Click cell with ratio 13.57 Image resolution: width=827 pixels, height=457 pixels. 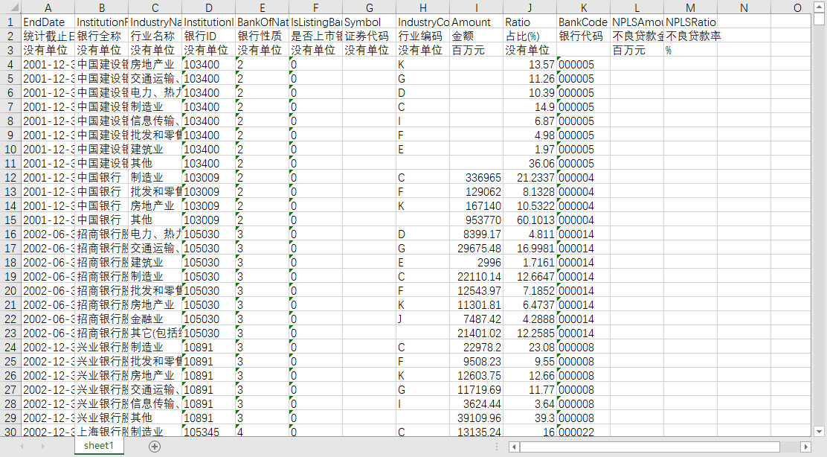coord(530,64)
